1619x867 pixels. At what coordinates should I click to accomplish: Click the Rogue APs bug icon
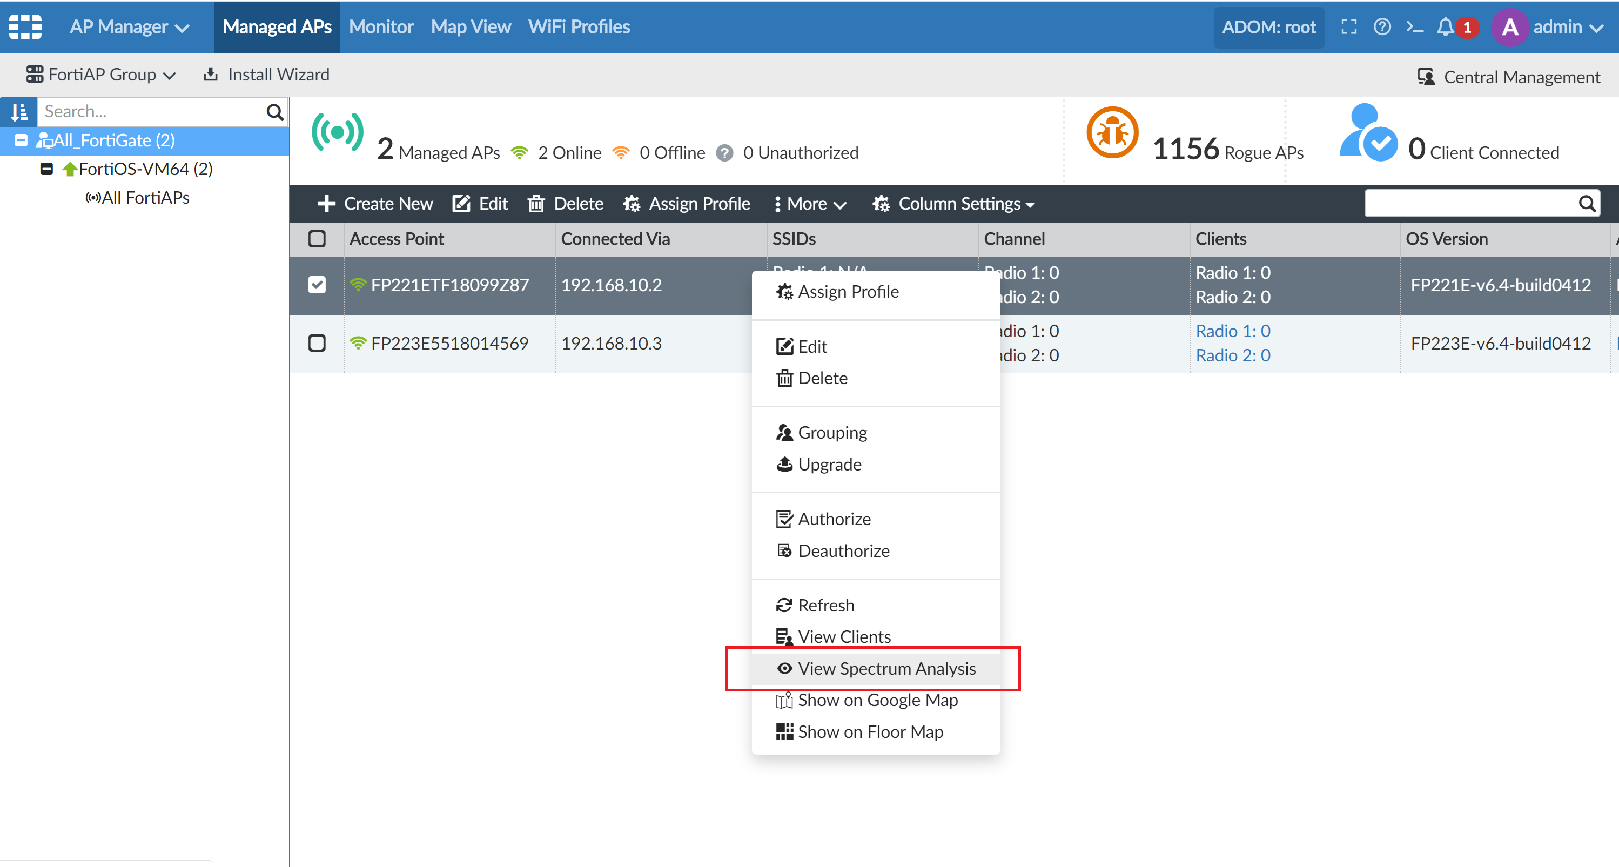(1112, 133)
